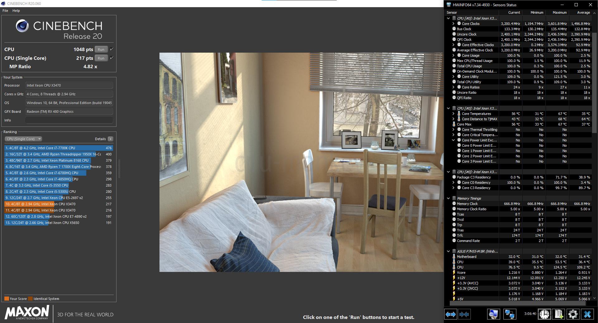Toggle the checkbox next to CPU Run
Viewport: 598px width, 323px height.
click(112, 49)
